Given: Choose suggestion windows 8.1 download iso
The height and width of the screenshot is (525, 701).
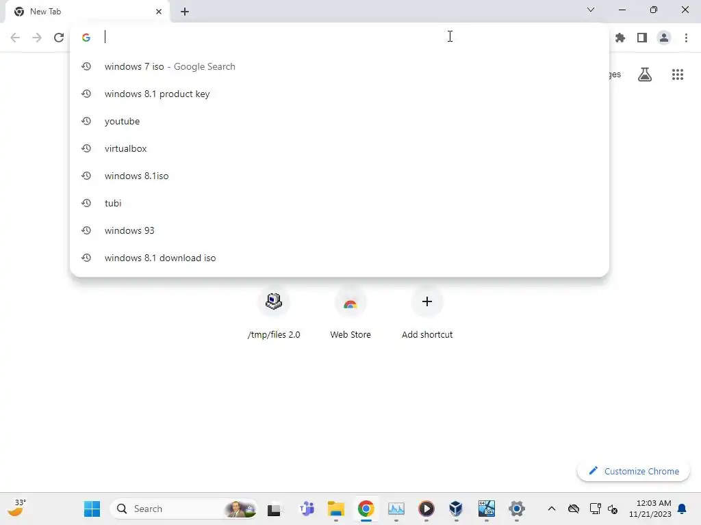Looking at the screenshot, I should click(340, 258).
